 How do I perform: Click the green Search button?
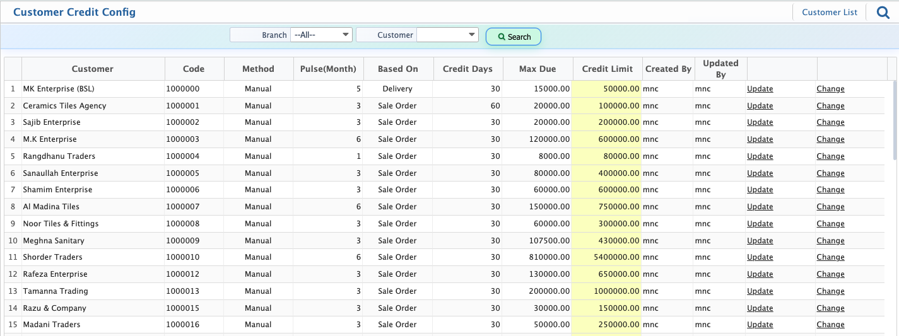pyautogui.click(x=514, y=37)
